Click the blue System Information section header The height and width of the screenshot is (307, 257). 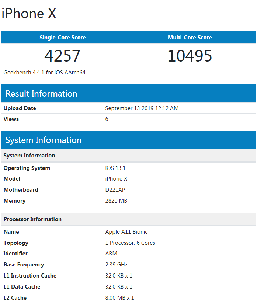tap(44, 140)
